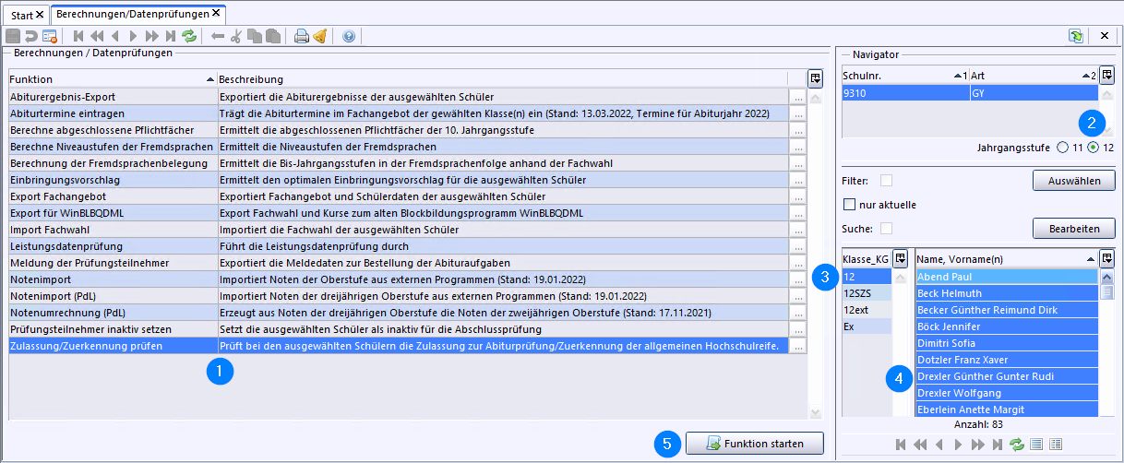Open column chooser of Schulnr. table
The image size is (1124, 463).
[1107, 76]
